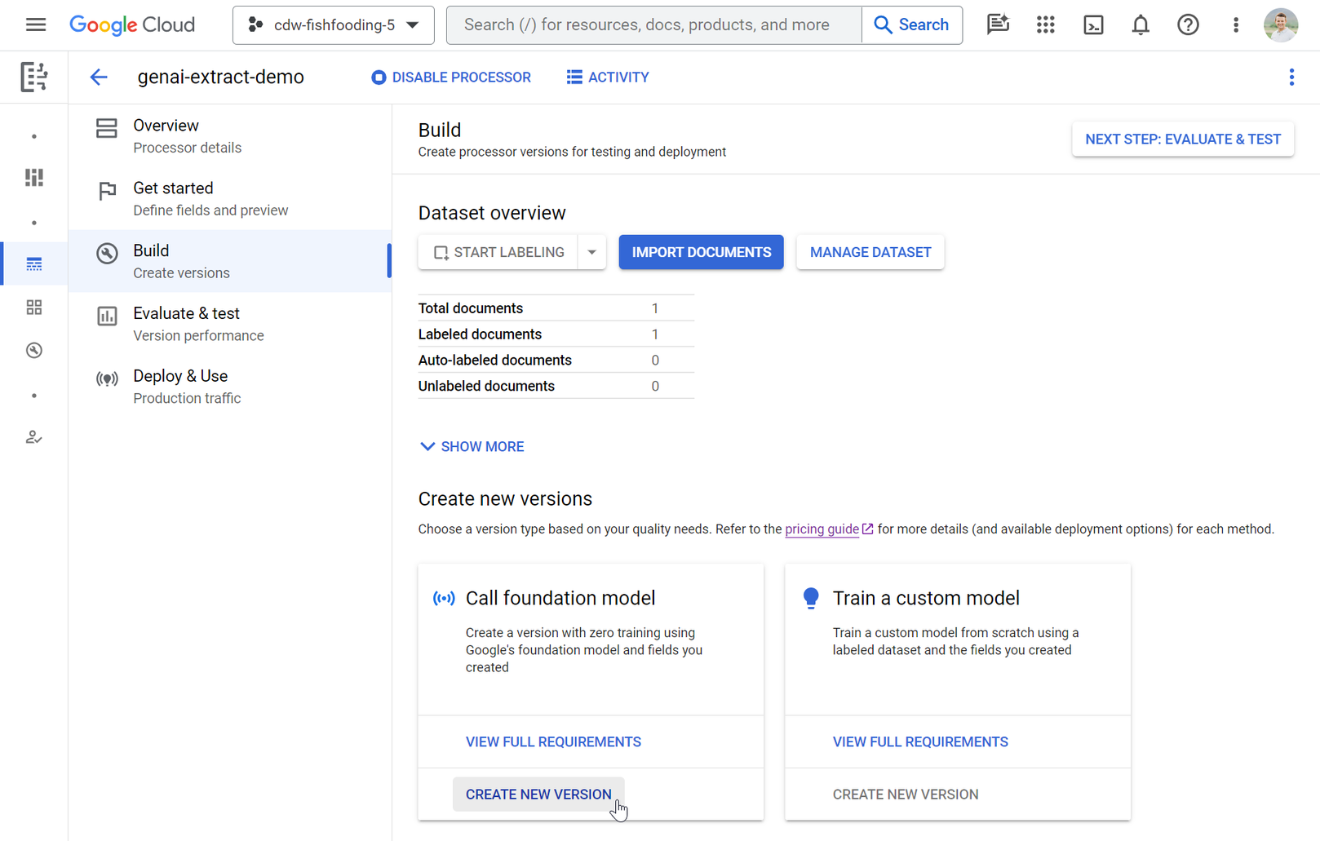This screenshot has height=841, width=1320.
Task: Click Import Documents
Action: tap(701, 253)
